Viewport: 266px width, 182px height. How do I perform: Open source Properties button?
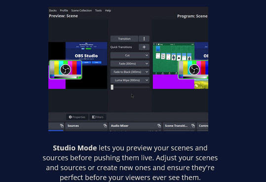77,117
